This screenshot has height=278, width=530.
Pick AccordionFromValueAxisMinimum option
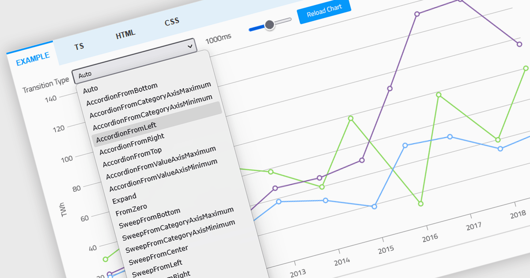click(x=163, y=175)
